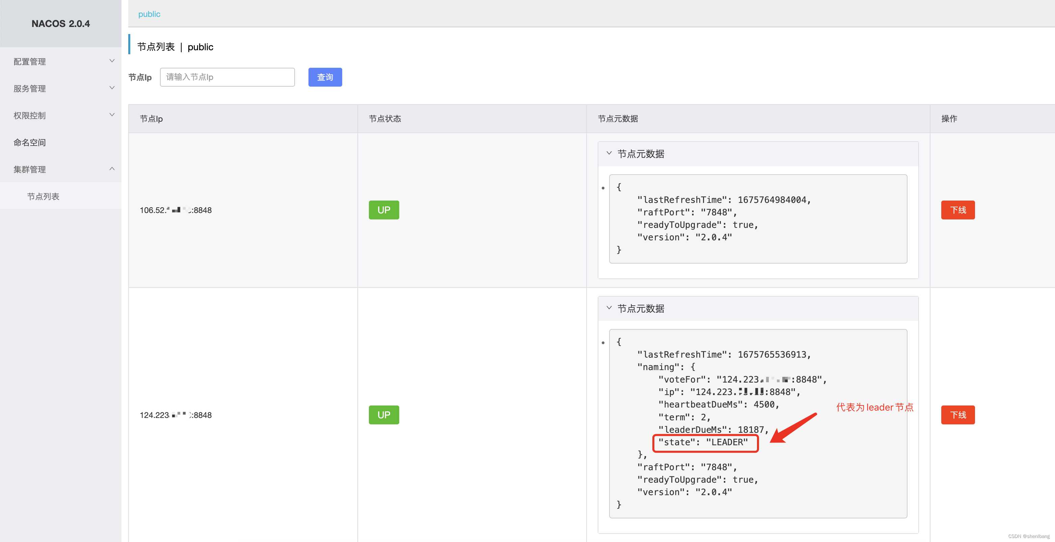1055x542 pixels.
Task: Click the 查询 search button
Action: (x=325, y=77)
